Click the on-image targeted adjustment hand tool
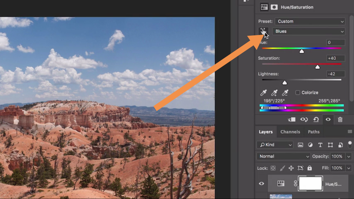The image size is (354, 199). pyautogui.click(x=263, y=31)
